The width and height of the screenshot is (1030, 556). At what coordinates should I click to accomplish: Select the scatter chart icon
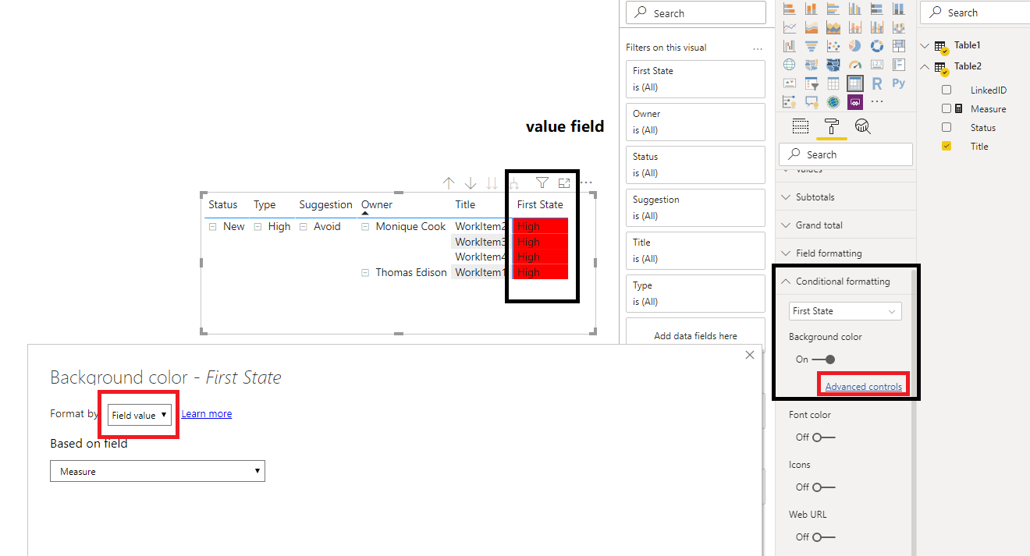point(833,46)
